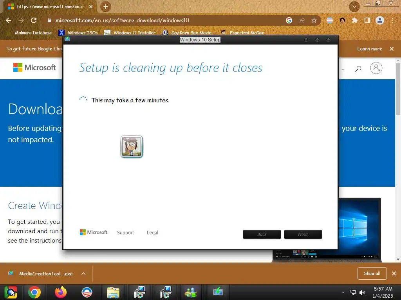The height and width of the screenshot is (300, 401).
Task: Click the webpage search magnifier icon
Action: coord(358,68)
